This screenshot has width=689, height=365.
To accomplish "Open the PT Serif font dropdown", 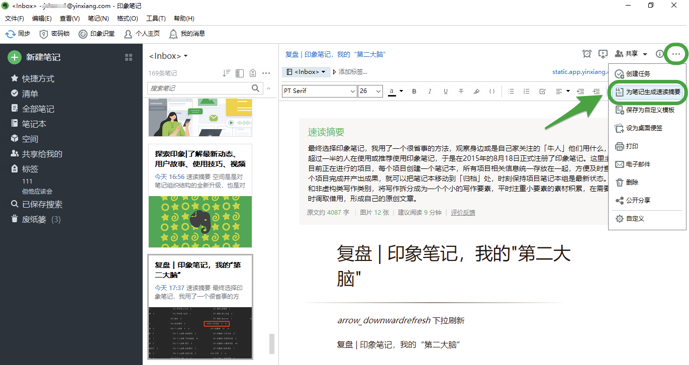I will (x=319, y=91).
